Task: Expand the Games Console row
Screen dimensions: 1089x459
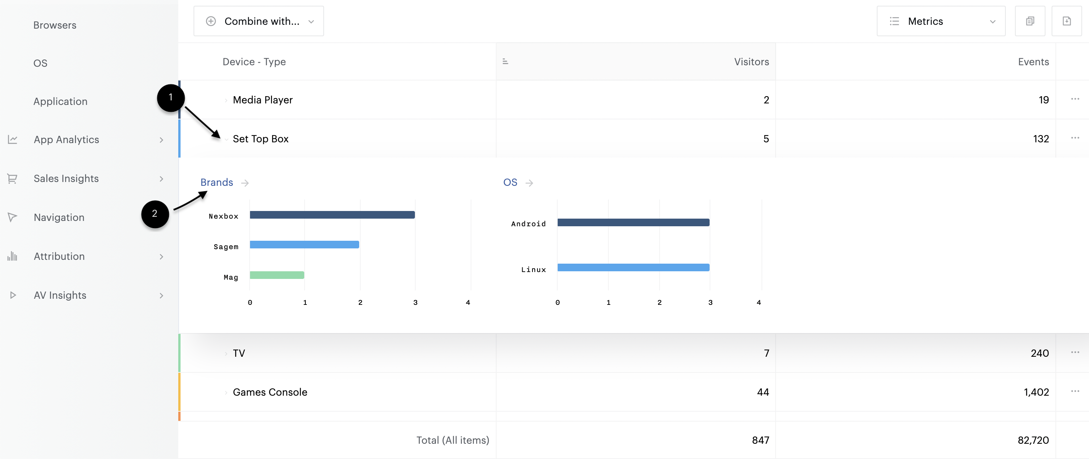Action: point(226,393)
